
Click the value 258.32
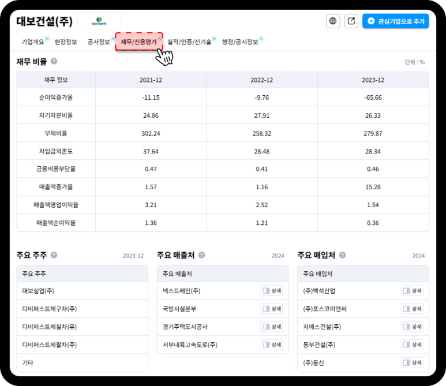[x=262, y=133]
